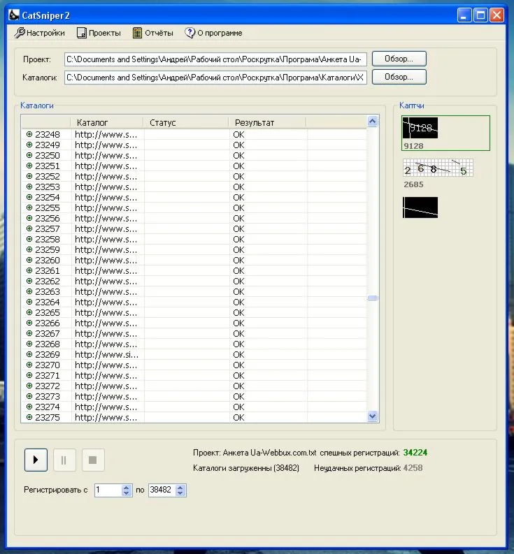Click the status icon of row 23275
The image size is (514, 554).
[29, 417]
